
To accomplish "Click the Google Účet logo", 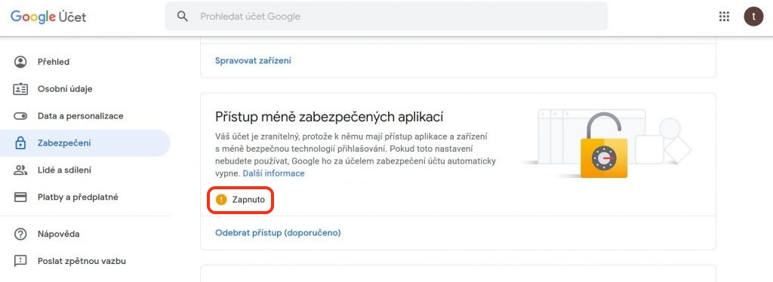I will pyautogui.click(x=48, y=17).
